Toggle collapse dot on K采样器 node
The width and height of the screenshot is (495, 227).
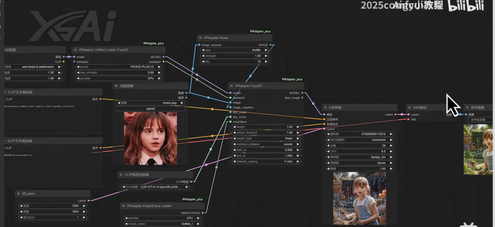pos(326,108)
